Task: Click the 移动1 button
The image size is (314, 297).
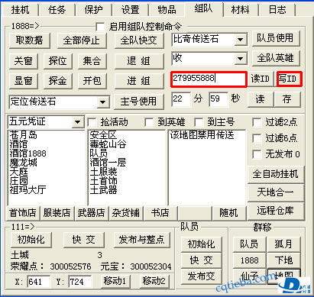Action: [x=115, y=281]
